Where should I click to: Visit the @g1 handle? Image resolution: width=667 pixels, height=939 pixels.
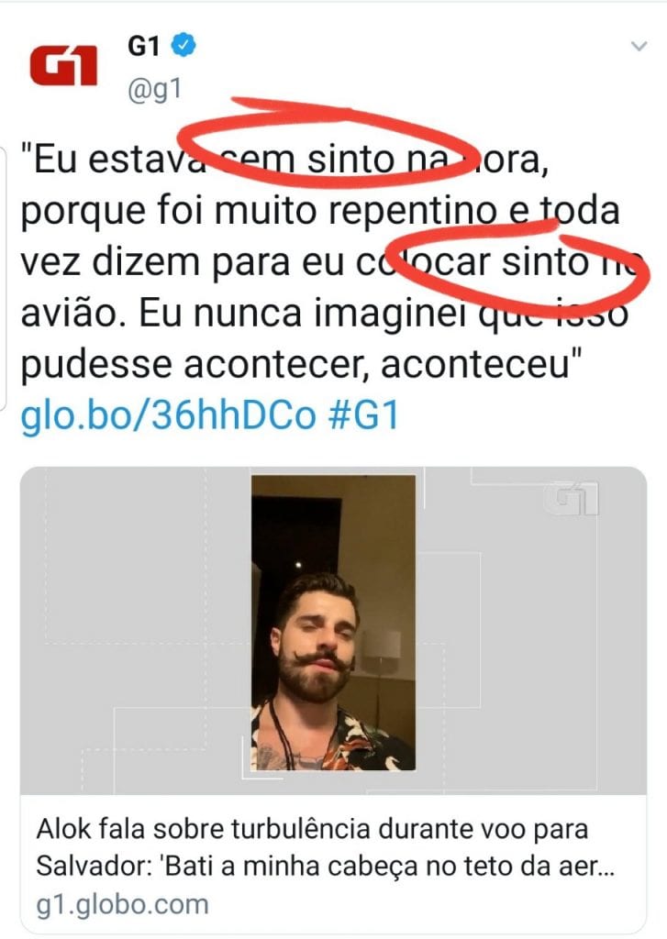[x=155, y=90]
